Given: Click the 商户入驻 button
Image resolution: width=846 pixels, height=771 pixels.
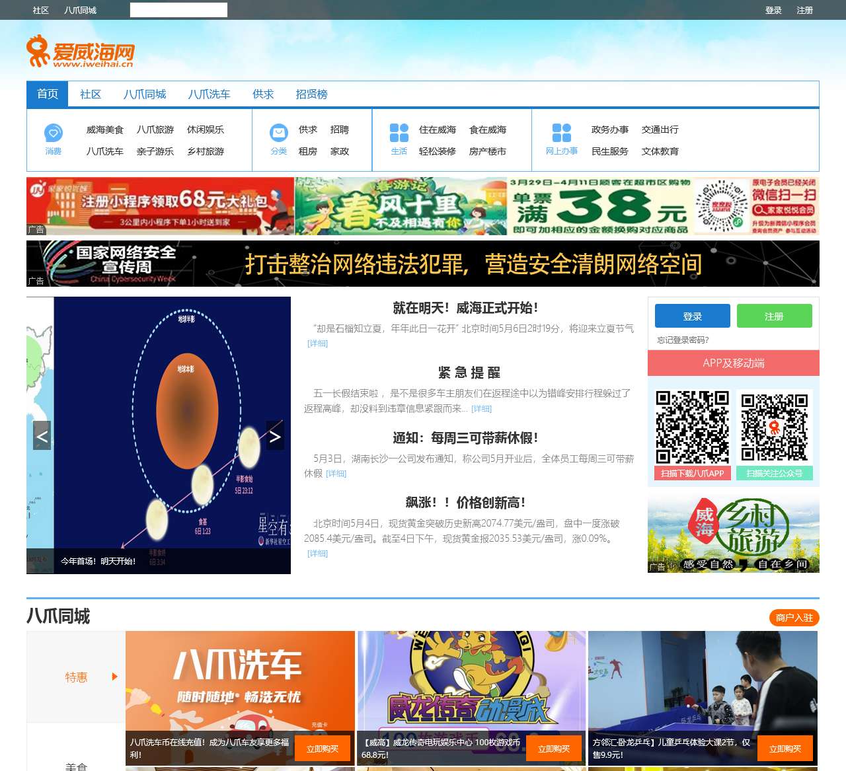Looking at the screenshot, I should coord(794,618).
